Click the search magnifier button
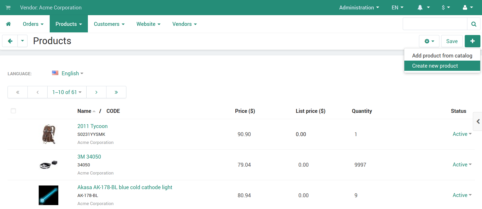 (x=474, y=24)
